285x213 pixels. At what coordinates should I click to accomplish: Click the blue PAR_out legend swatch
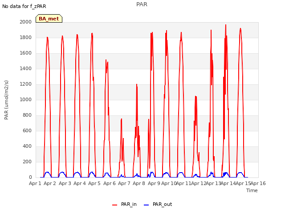tap(147, 205)
